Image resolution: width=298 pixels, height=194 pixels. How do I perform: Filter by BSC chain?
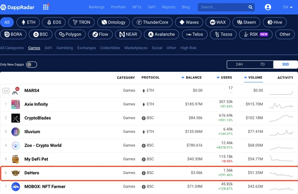[40, 34]
